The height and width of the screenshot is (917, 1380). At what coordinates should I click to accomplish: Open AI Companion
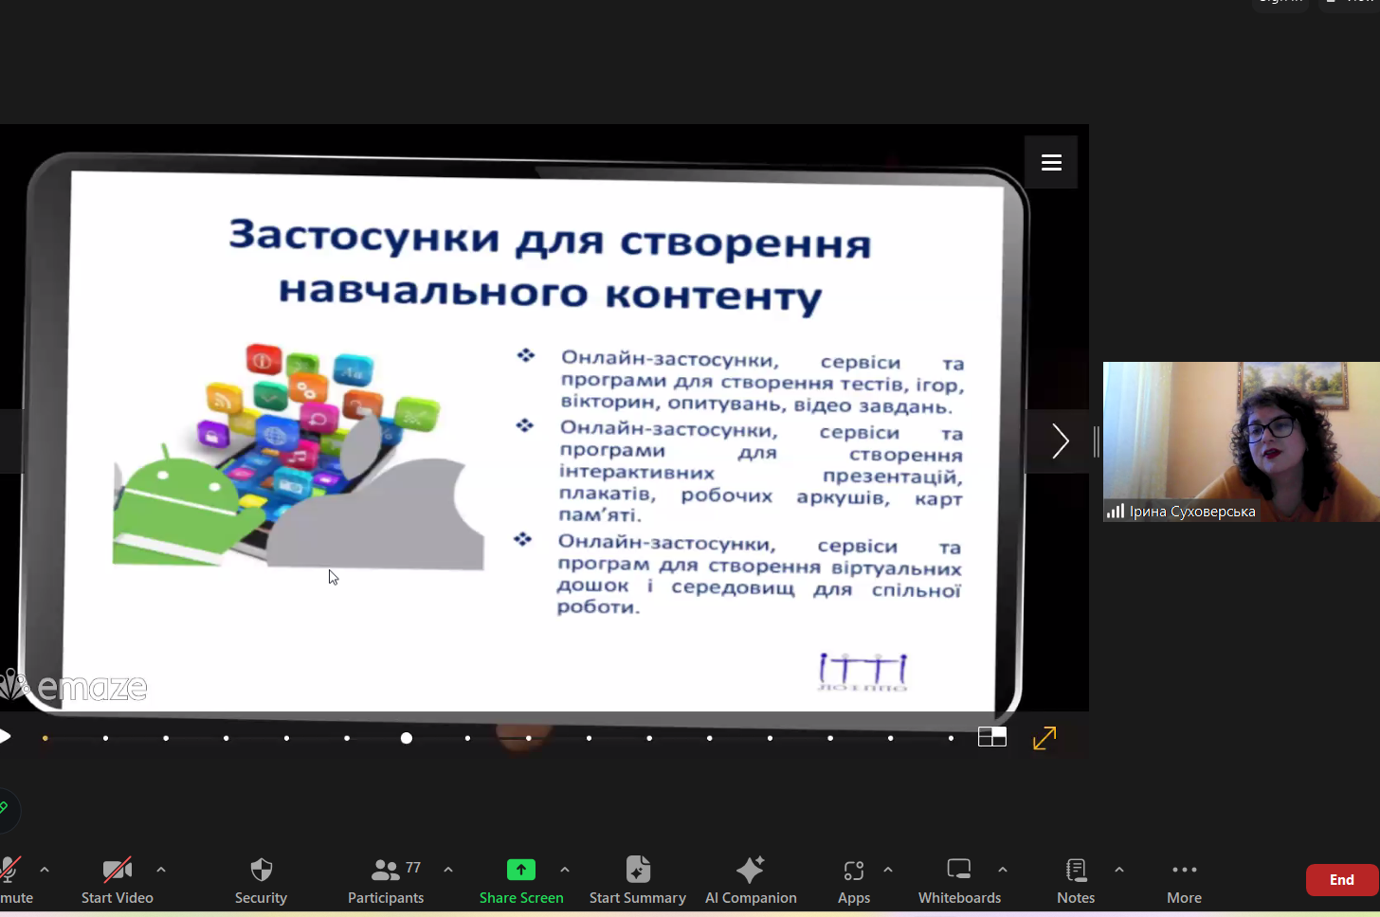(750, 871)
